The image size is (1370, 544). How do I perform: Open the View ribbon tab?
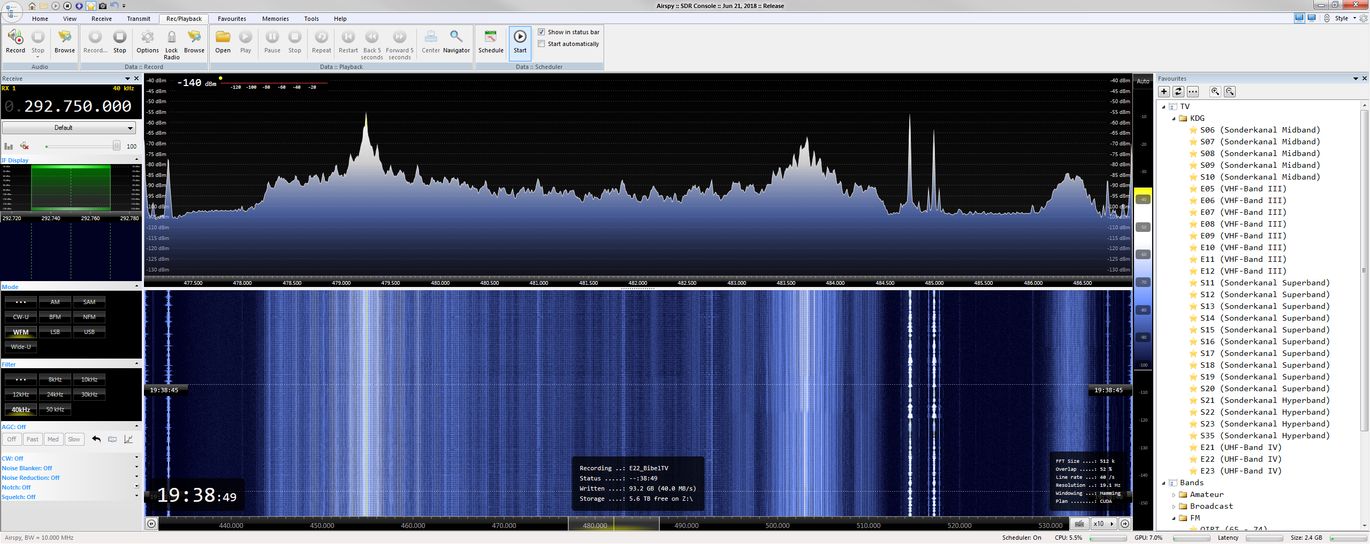pyautogui.click(x=70, y=19)
